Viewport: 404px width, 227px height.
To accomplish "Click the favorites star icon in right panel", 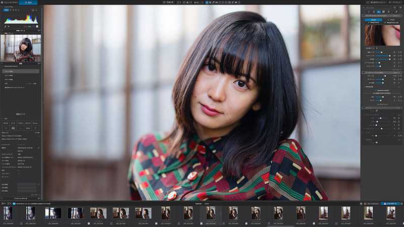I will [x=394, y=8].
